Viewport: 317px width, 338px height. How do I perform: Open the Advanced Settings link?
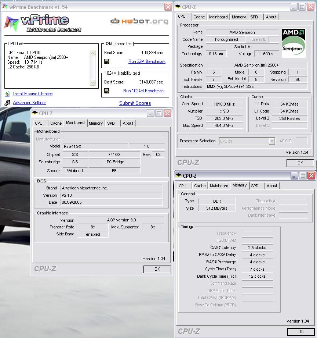click(30, 103)
